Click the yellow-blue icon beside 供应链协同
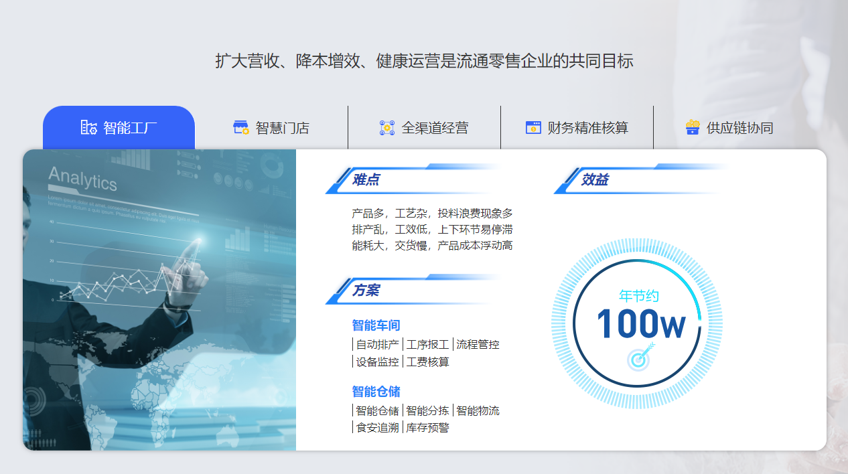The image size is (848, 474). [693, 127]
